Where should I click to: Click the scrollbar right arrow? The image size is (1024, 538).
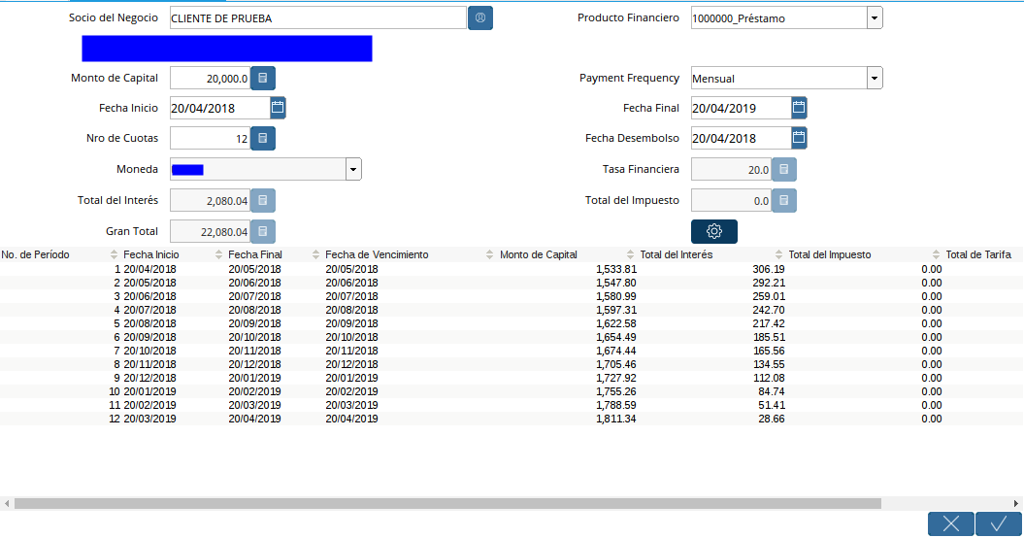1016,504
